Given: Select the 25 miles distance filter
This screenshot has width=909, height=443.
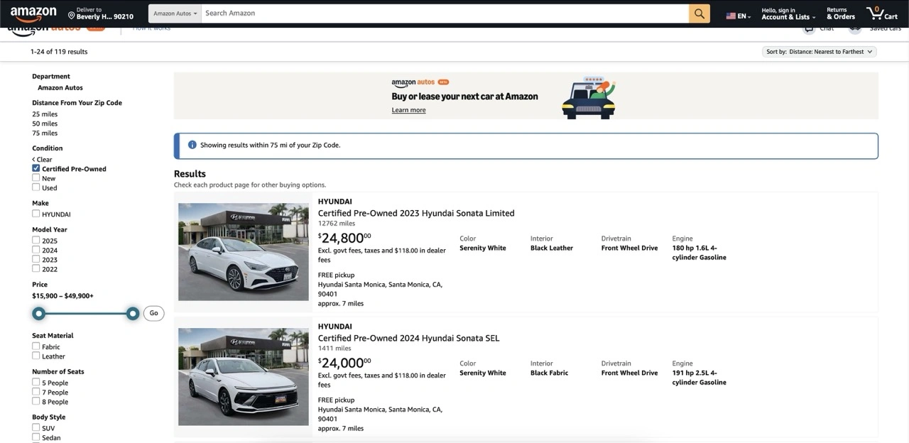Looking at the screenshot, I should (45, 114).
